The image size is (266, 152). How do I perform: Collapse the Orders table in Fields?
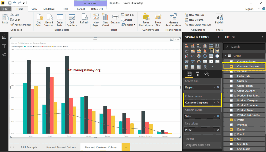tap(225, 56)
